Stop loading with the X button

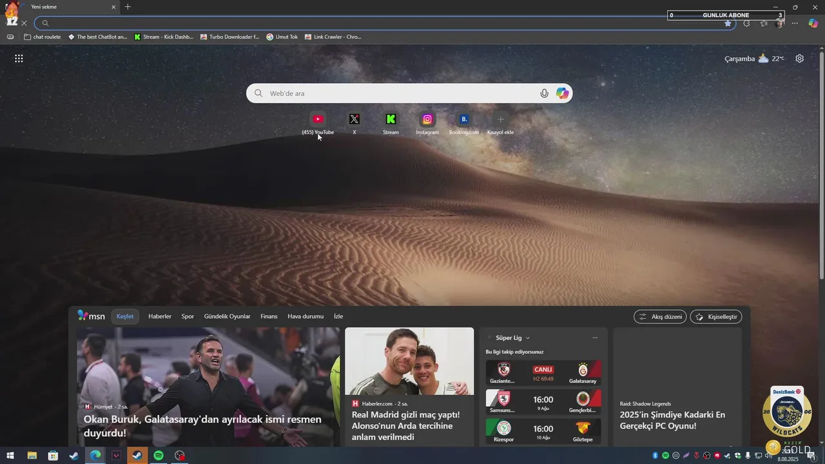24,23
